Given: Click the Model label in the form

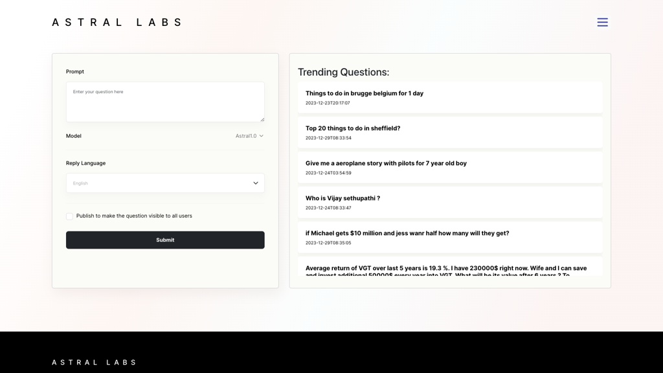Looking at the screenshot, I should tap(73, 136).
